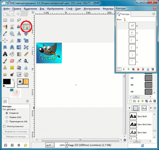
Task: Select the Measure compass tool
Action: [x=19, y=34]
